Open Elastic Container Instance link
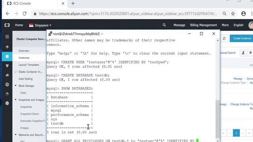Screen dimensions: 253x142 coord(31,72)
